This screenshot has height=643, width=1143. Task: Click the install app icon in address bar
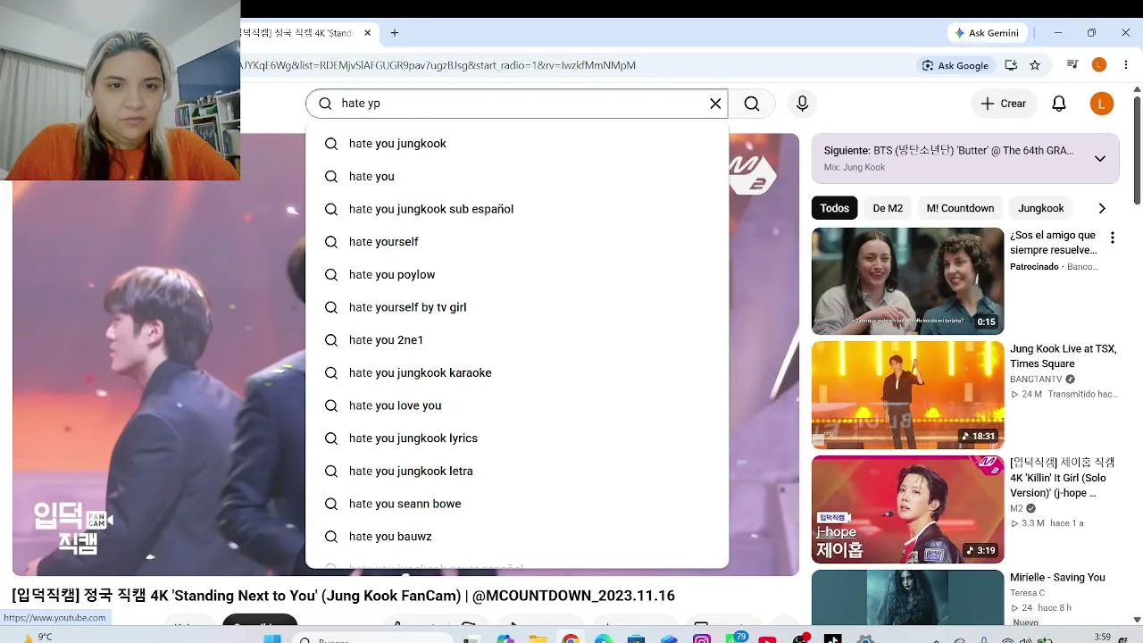tap(1011, 65)
